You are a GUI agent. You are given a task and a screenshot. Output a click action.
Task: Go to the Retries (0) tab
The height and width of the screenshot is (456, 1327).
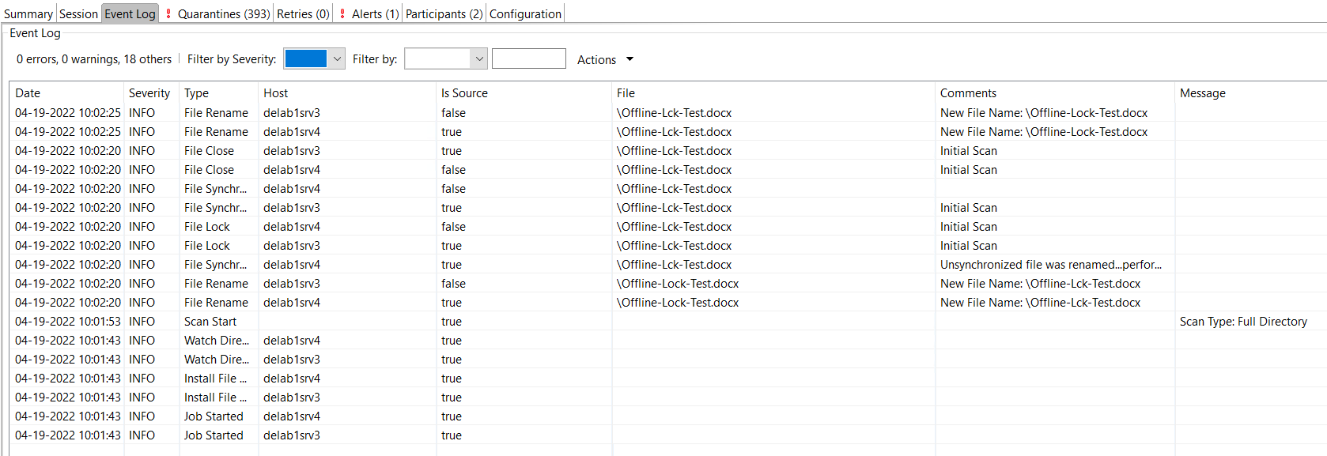(303, 14)
